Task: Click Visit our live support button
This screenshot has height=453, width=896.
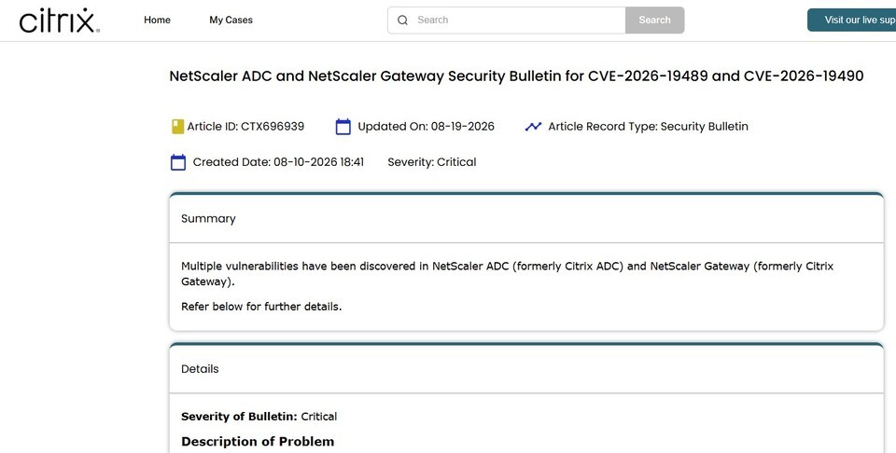Action: 852,20
